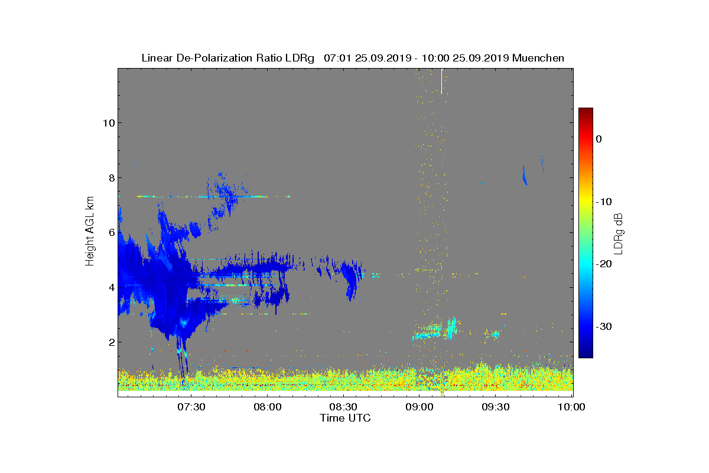Click the colorbar value -10
Viewport: 709px width, 473px height.
click(x=603, y=202)
